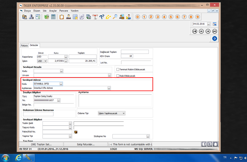Click the orange number 3 shortcut button
Image resolution: width=247 pixels, height=162 pixels.
tap(157, 17)
